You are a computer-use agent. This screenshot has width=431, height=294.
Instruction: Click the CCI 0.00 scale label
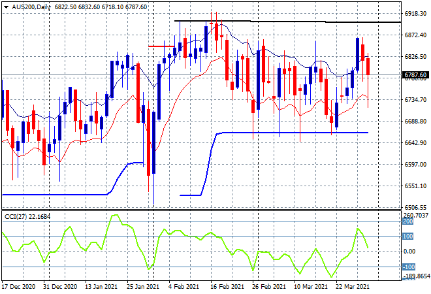tap(409, 251)
